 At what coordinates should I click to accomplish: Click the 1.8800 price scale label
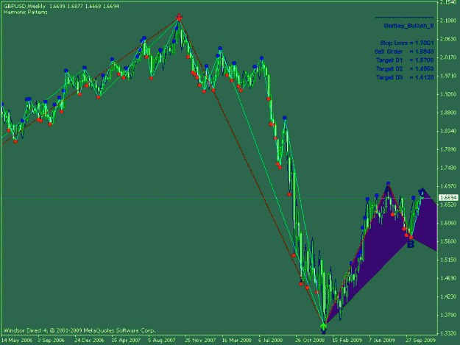tap(448, 113)
